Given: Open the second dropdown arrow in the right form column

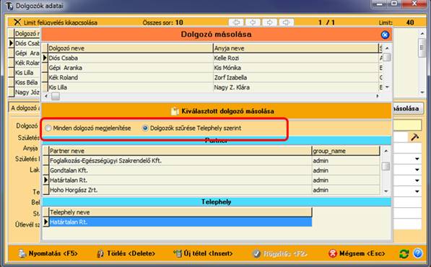Looking at the screenshot, I should 417,170.
